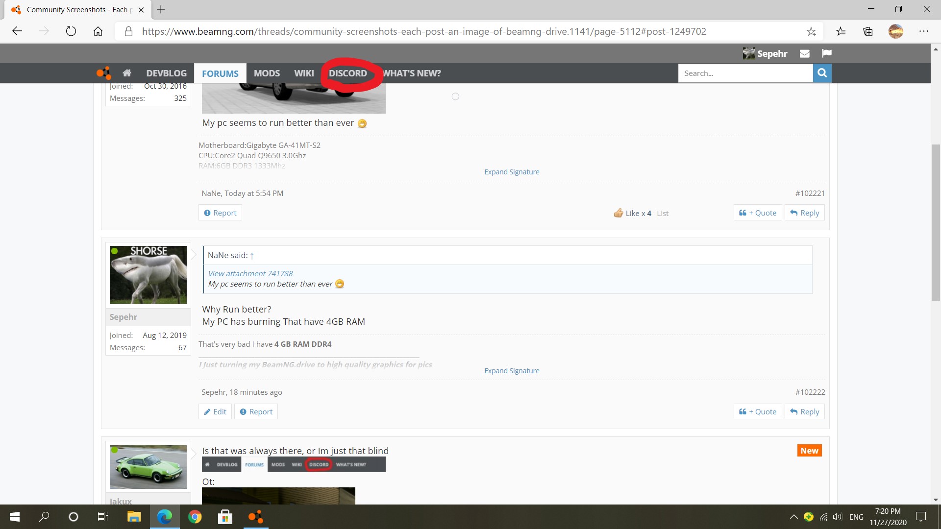
Task: Open the notification center icon
Action: point(921,517)
